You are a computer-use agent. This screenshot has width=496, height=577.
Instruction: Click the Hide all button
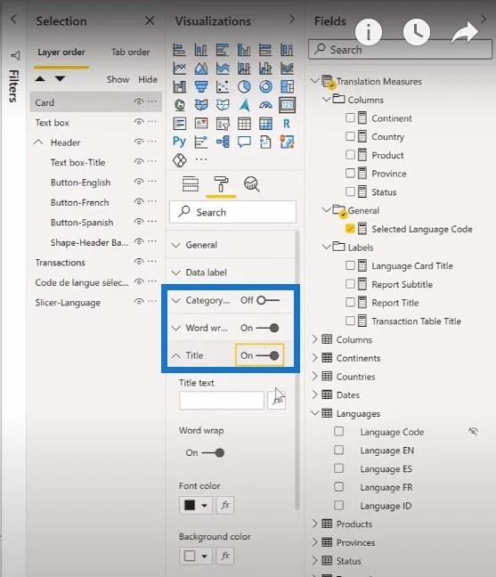point(148,79)
